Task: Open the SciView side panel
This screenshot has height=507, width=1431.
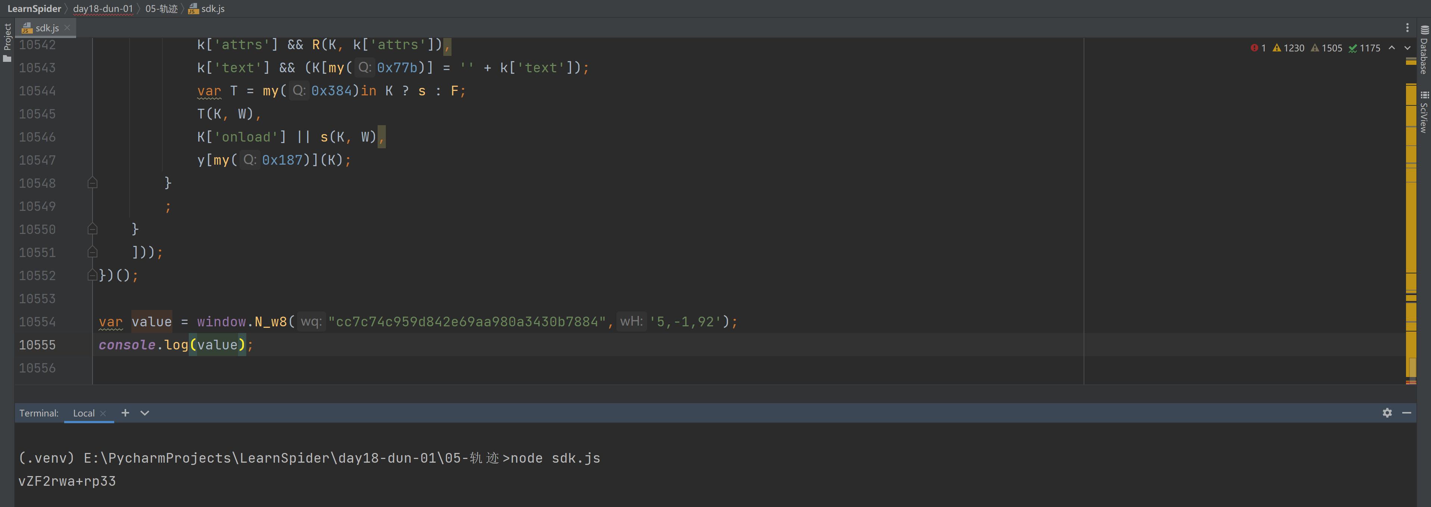Action: click(x=1424, y=112)
